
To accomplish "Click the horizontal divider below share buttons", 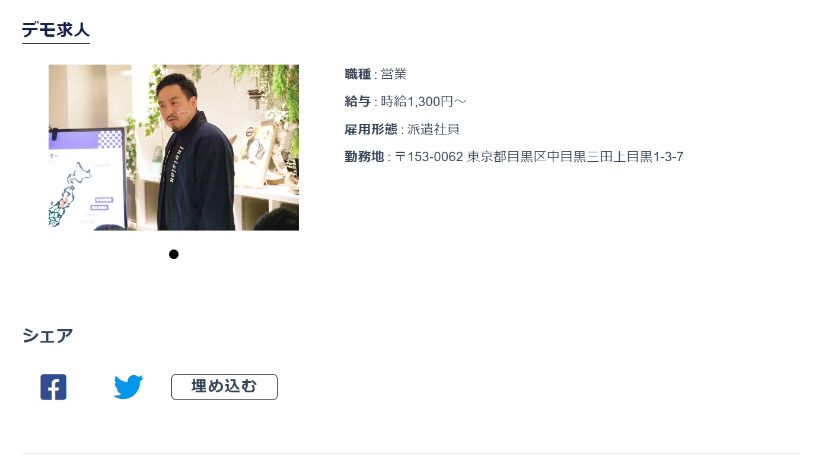I will pos(411,454).
